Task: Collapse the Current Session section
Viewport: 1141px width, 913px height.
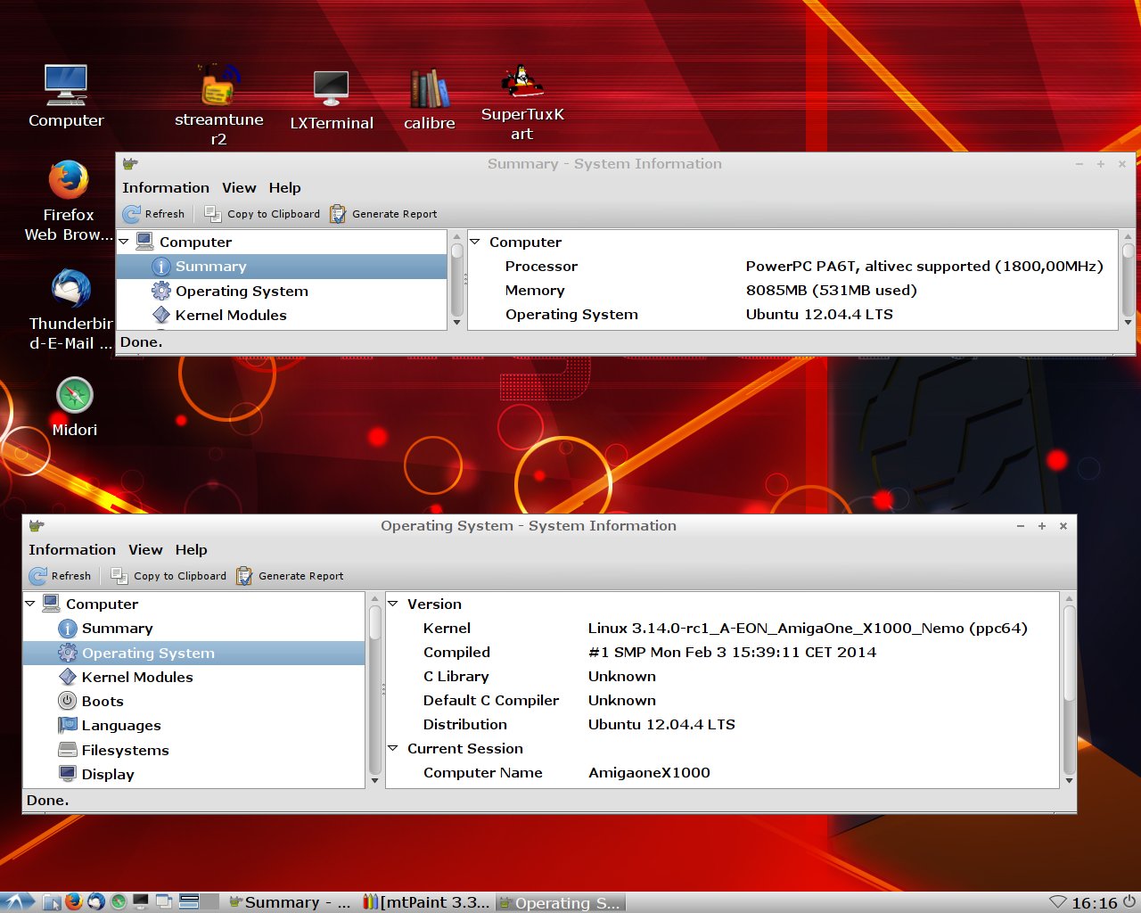Action: pyautogui.click(x=393, y=748)
